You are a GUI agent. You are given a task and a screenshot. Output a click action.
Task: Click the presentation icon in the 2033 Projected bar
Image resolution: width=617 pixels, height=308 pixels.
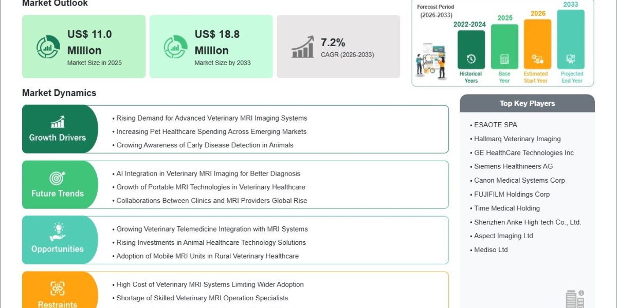tap(571, 59)
